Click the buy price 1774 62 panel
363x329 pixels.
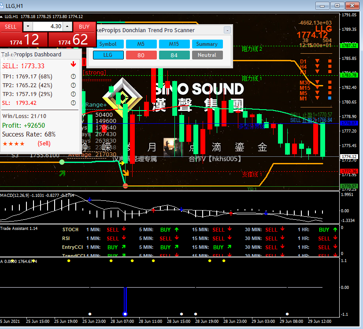(72, 40)
